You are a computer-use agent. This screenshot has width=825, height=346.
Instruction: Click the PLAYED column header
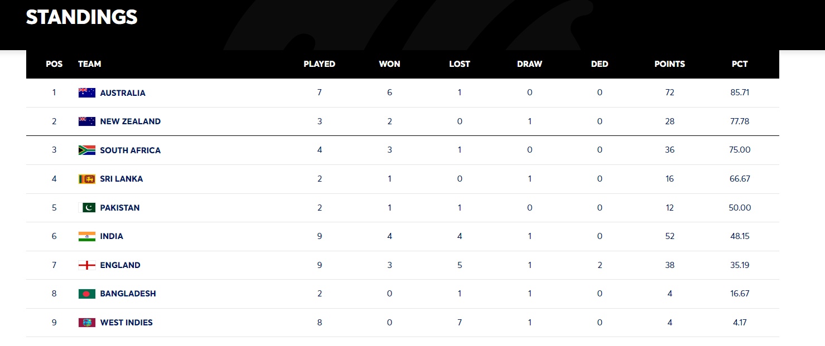pos(319,64)
